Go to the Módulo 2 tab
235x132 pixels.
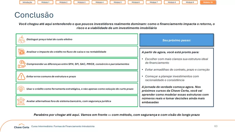(63, 2)
